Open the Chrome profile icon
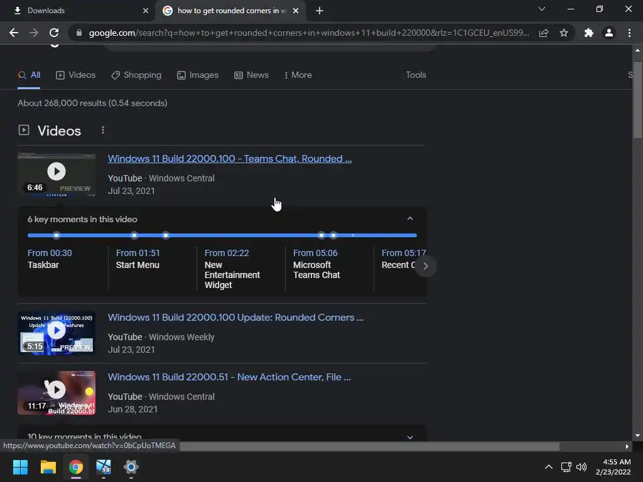 (x=609, y=33)
